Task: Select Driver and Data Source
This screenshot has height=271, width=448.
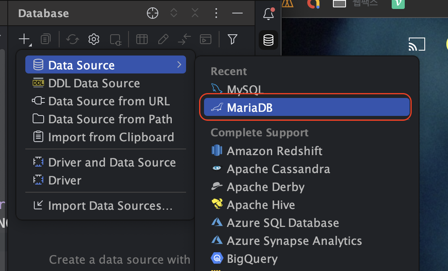Action: tap(106, 162)
